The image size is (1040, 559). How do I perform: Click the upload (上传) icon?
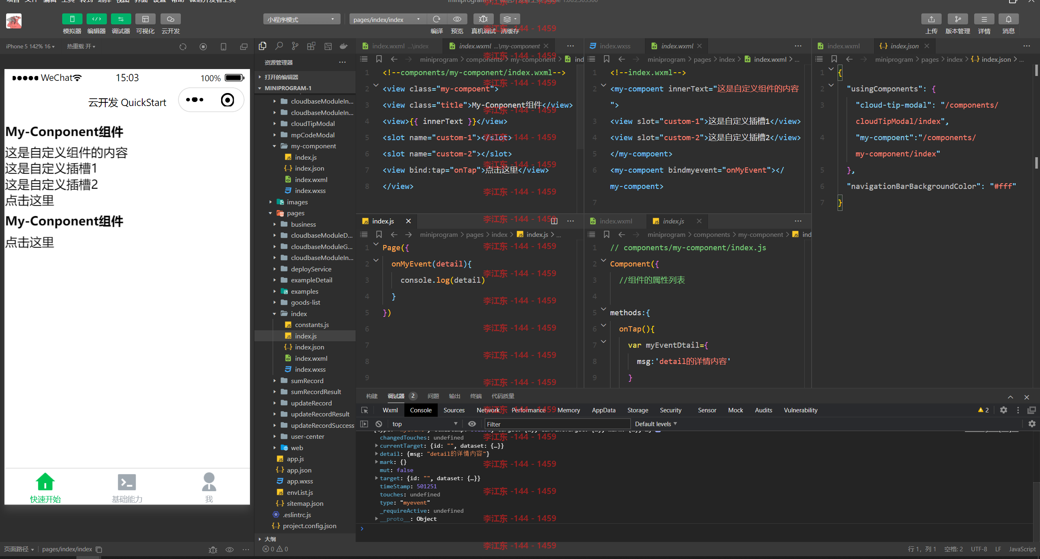tap(931, 19)
